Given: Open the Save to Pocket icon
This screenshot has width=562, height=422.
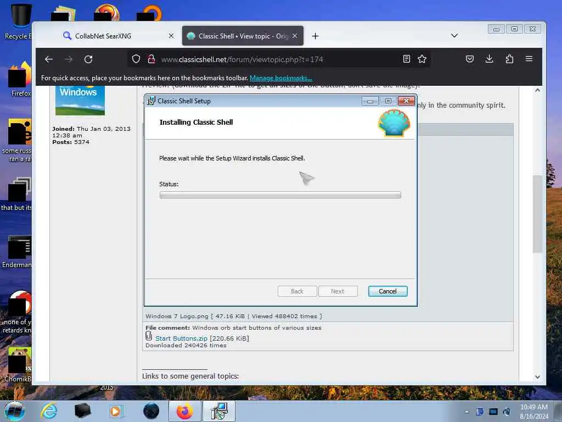Looking at the screenshot, I should pyautogui.click(x=470, y=59).
